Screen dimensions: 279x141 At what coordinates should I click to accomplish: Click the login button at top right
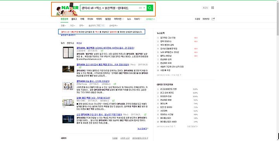pos(205,8)
